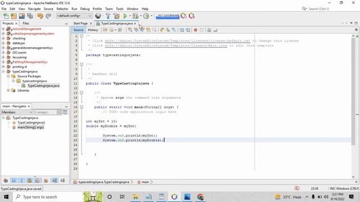Screen dimensions: 360x202
Task: Open the Profile Project dropdown arrow
Action: (x=151, y=16)
